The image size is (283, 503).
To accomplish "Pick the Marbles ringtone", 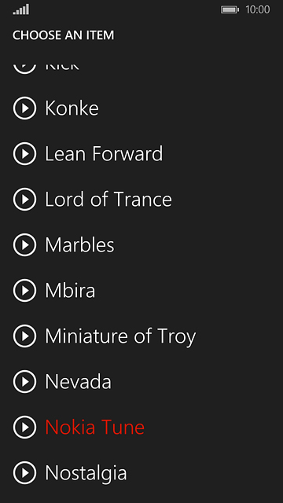I will tap(79, 244).
